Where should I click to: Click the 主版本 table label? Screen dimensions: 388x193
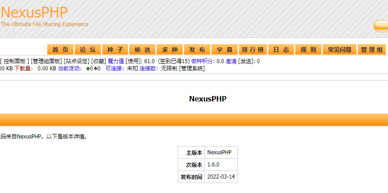click(x=194, y=152)
